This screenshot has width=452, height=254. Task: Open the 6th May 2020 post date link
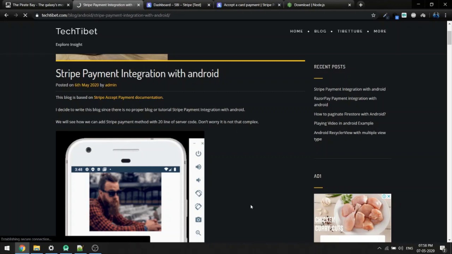87,85
